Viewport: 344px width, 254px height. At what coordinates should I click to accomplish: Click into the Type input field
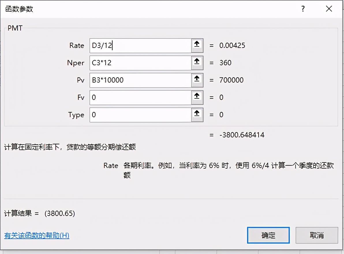pyautogui.click(x=141, y=115)
